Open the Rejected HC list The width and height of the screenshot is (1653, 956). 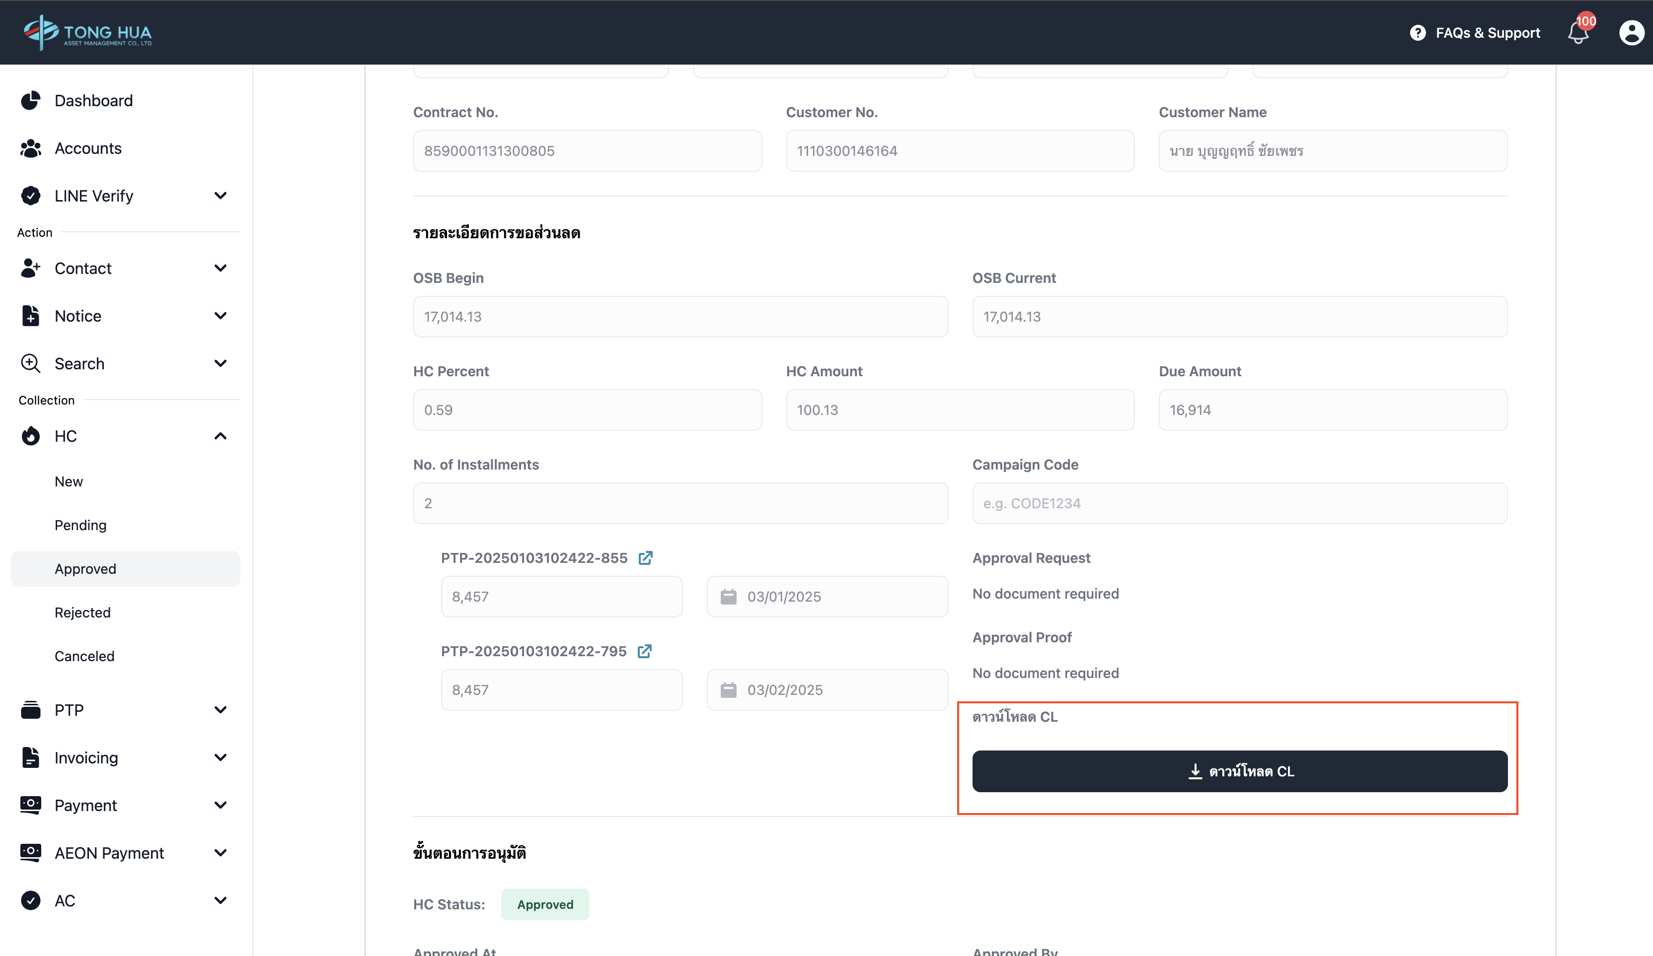125,613
